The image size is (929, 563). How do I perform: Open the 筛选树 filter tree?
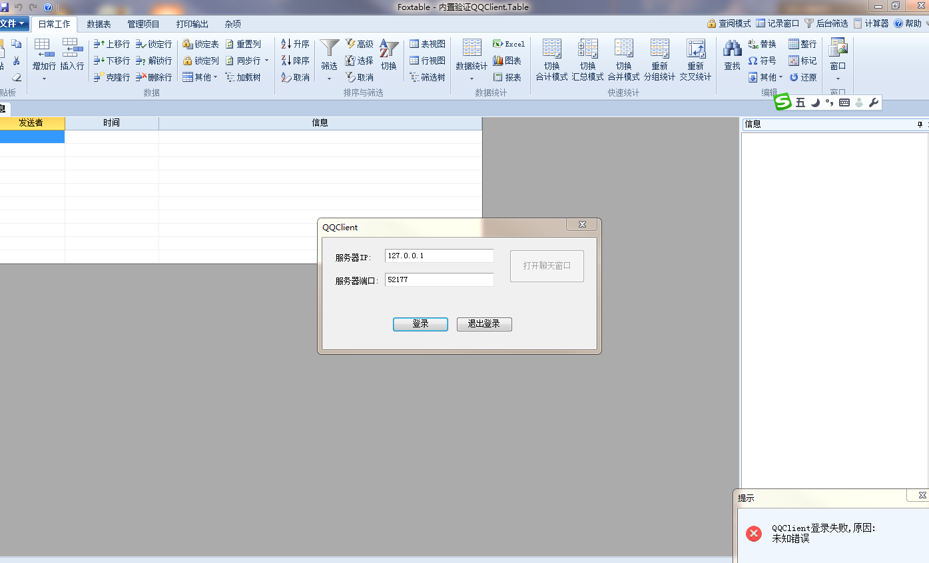(427, 77)
